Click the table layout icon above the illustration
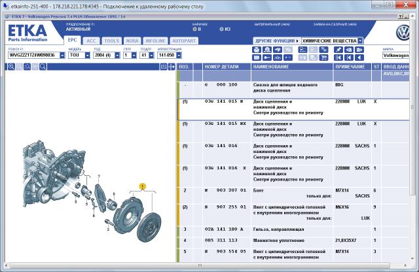The image size is (419, 272). coord(164,67)
